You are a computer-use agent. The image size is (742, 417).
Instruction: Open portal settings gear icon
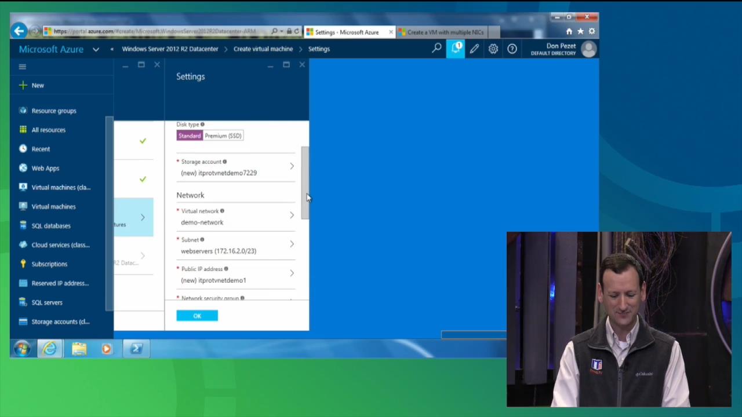(493, 49)
